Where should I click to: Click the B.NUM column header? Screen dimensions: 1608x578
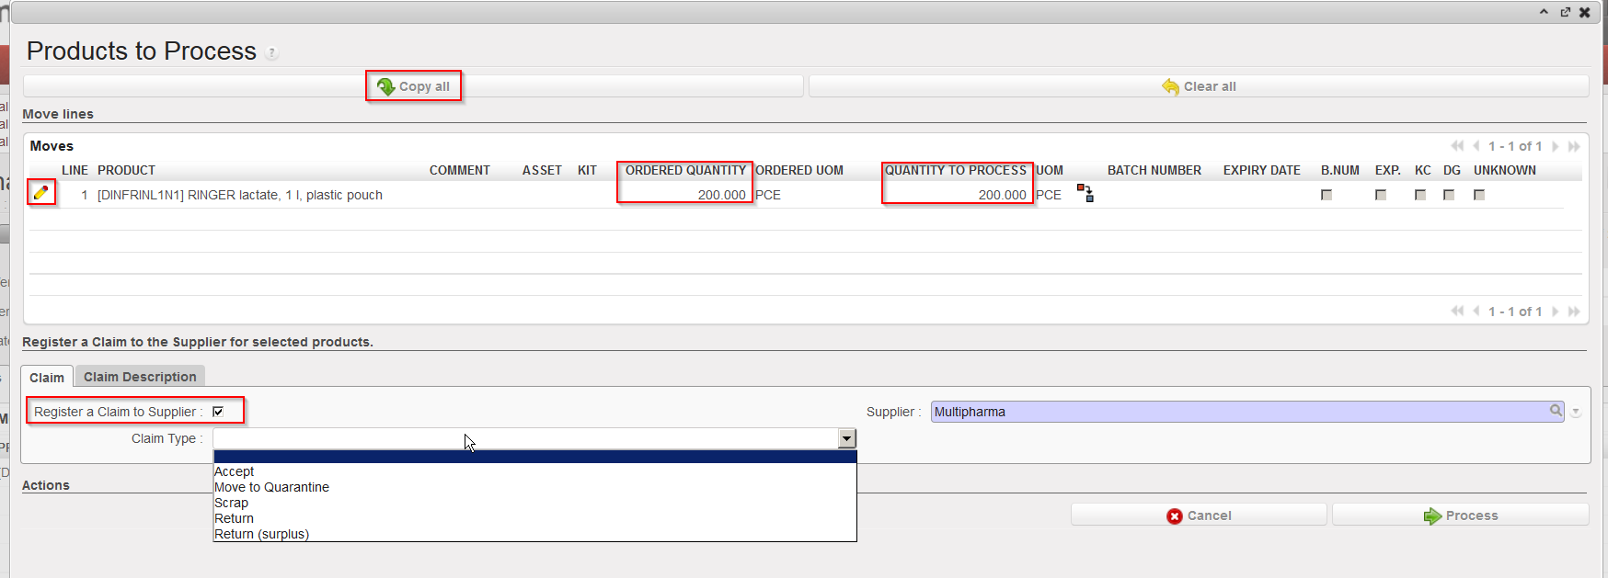click(1340, 170)
